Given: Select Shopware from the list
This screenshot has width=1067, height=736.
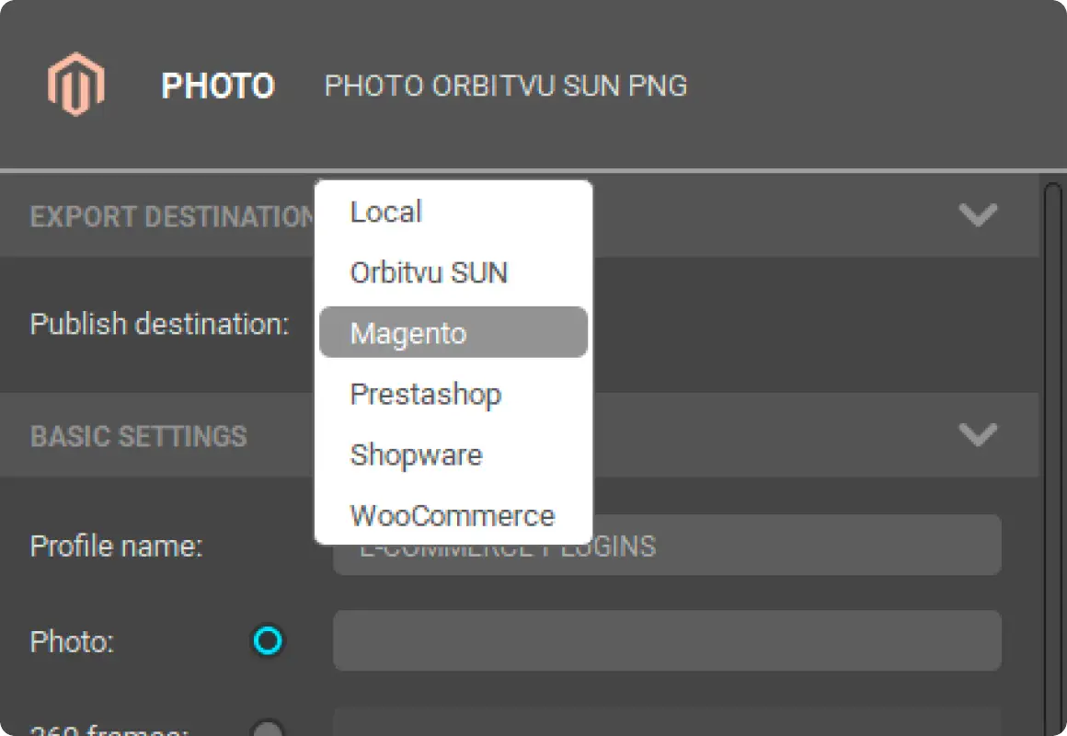Looking at the screenshot, I should (x=416, y=454).
